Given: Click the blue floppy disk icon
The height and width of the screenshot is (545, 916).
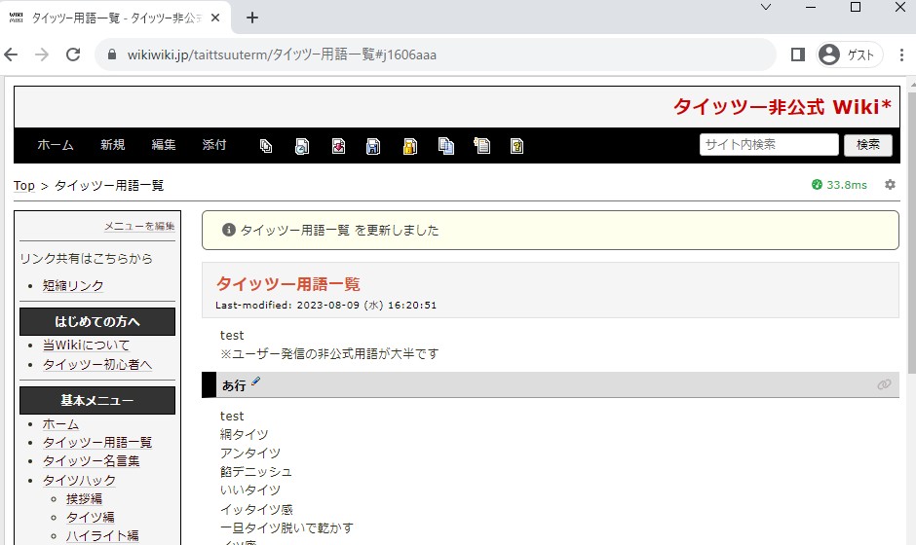Looking at the screenshot, I should (x=373, y=146).
